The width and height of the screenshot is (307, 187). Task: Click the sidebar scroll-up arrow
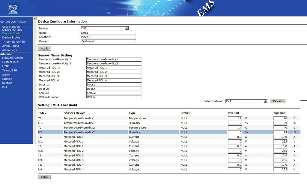35,18
